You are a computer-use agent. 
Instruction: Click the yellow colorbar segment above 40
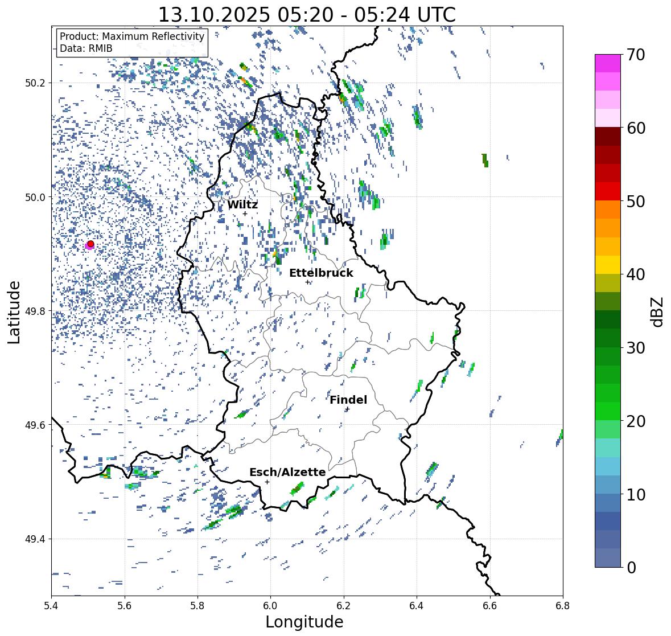[x=608, y=265]
